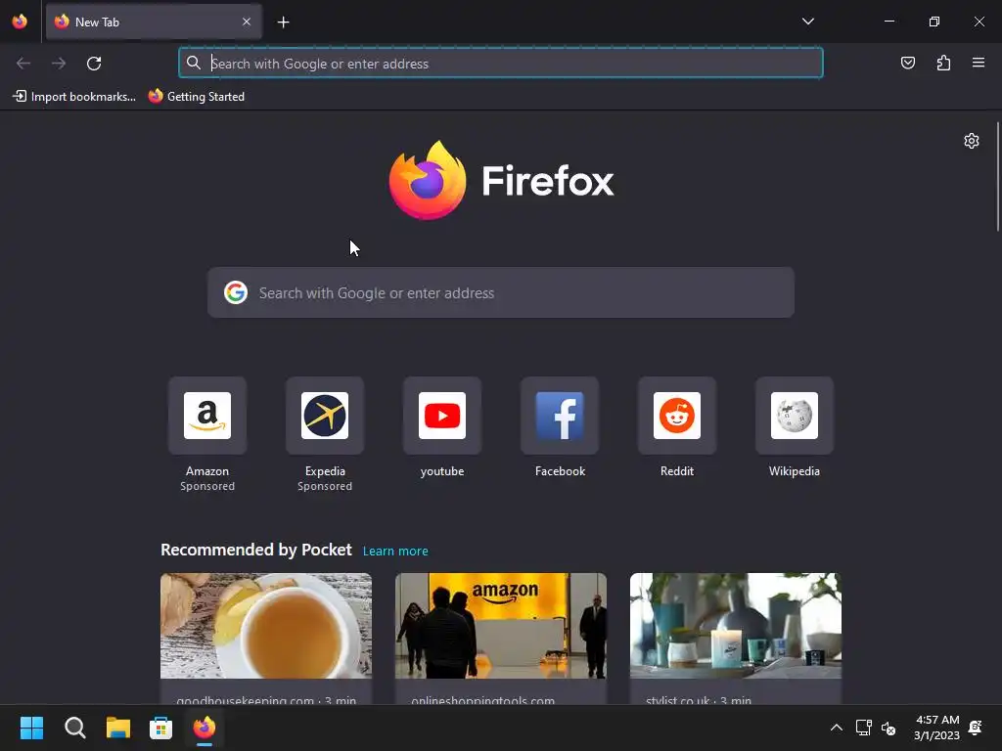Viewport: 1002px width, 751px height.
Task: Reload the current page
Action: tap(94, 64)
